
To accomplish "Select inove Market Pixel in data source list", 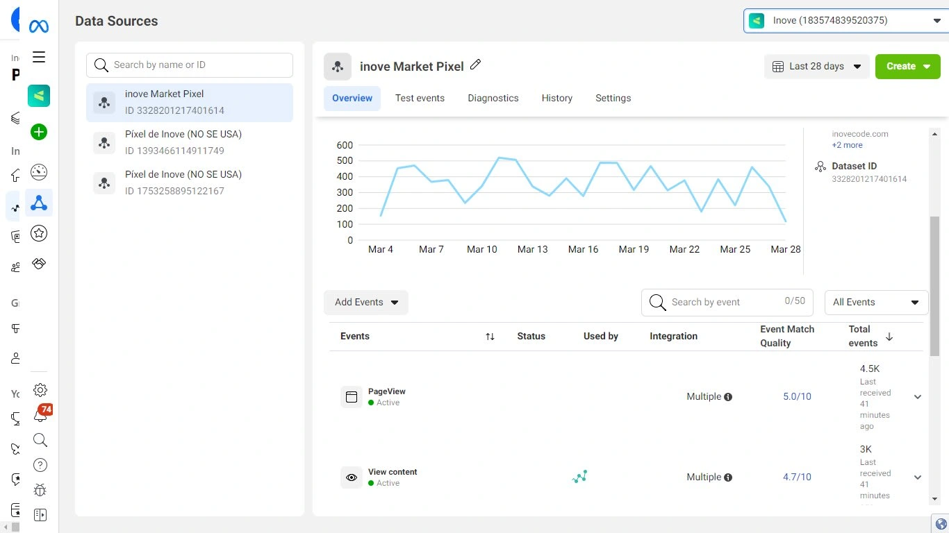I will pyautogui.click(x=190, y=103).
